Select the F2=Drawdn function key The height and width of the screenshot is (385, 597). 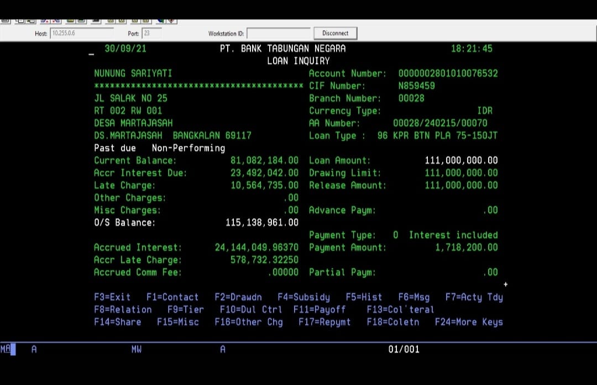238,297
